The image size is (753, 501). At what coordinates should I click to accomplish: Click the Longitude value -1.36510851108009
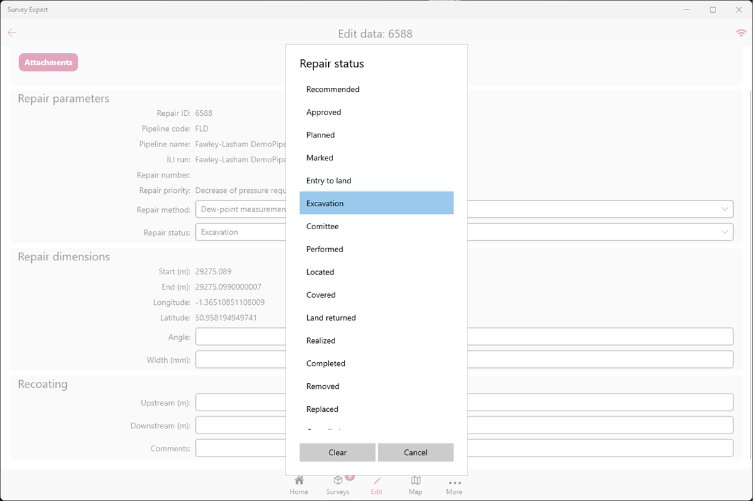(230, 302)
